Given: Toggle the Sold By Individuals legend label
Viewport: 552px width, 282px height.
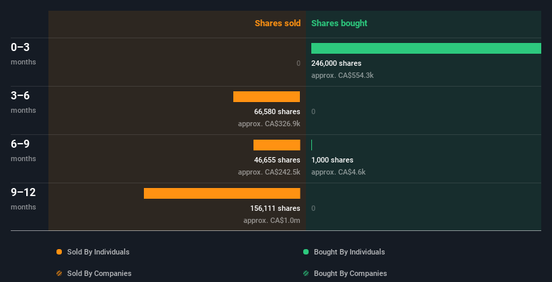Looking at the screenshot, I should (98, 252).
